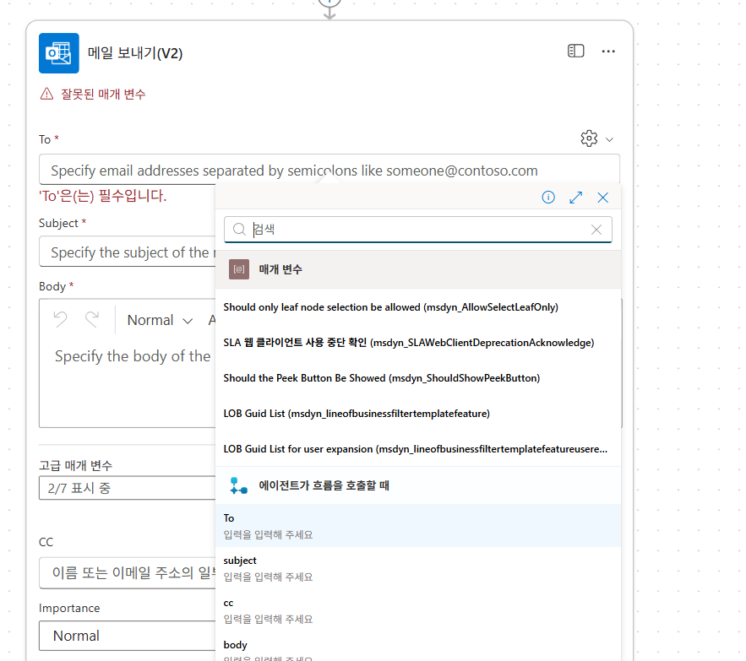Expand the dynamic content panel to full size

[x=575, y=198]
